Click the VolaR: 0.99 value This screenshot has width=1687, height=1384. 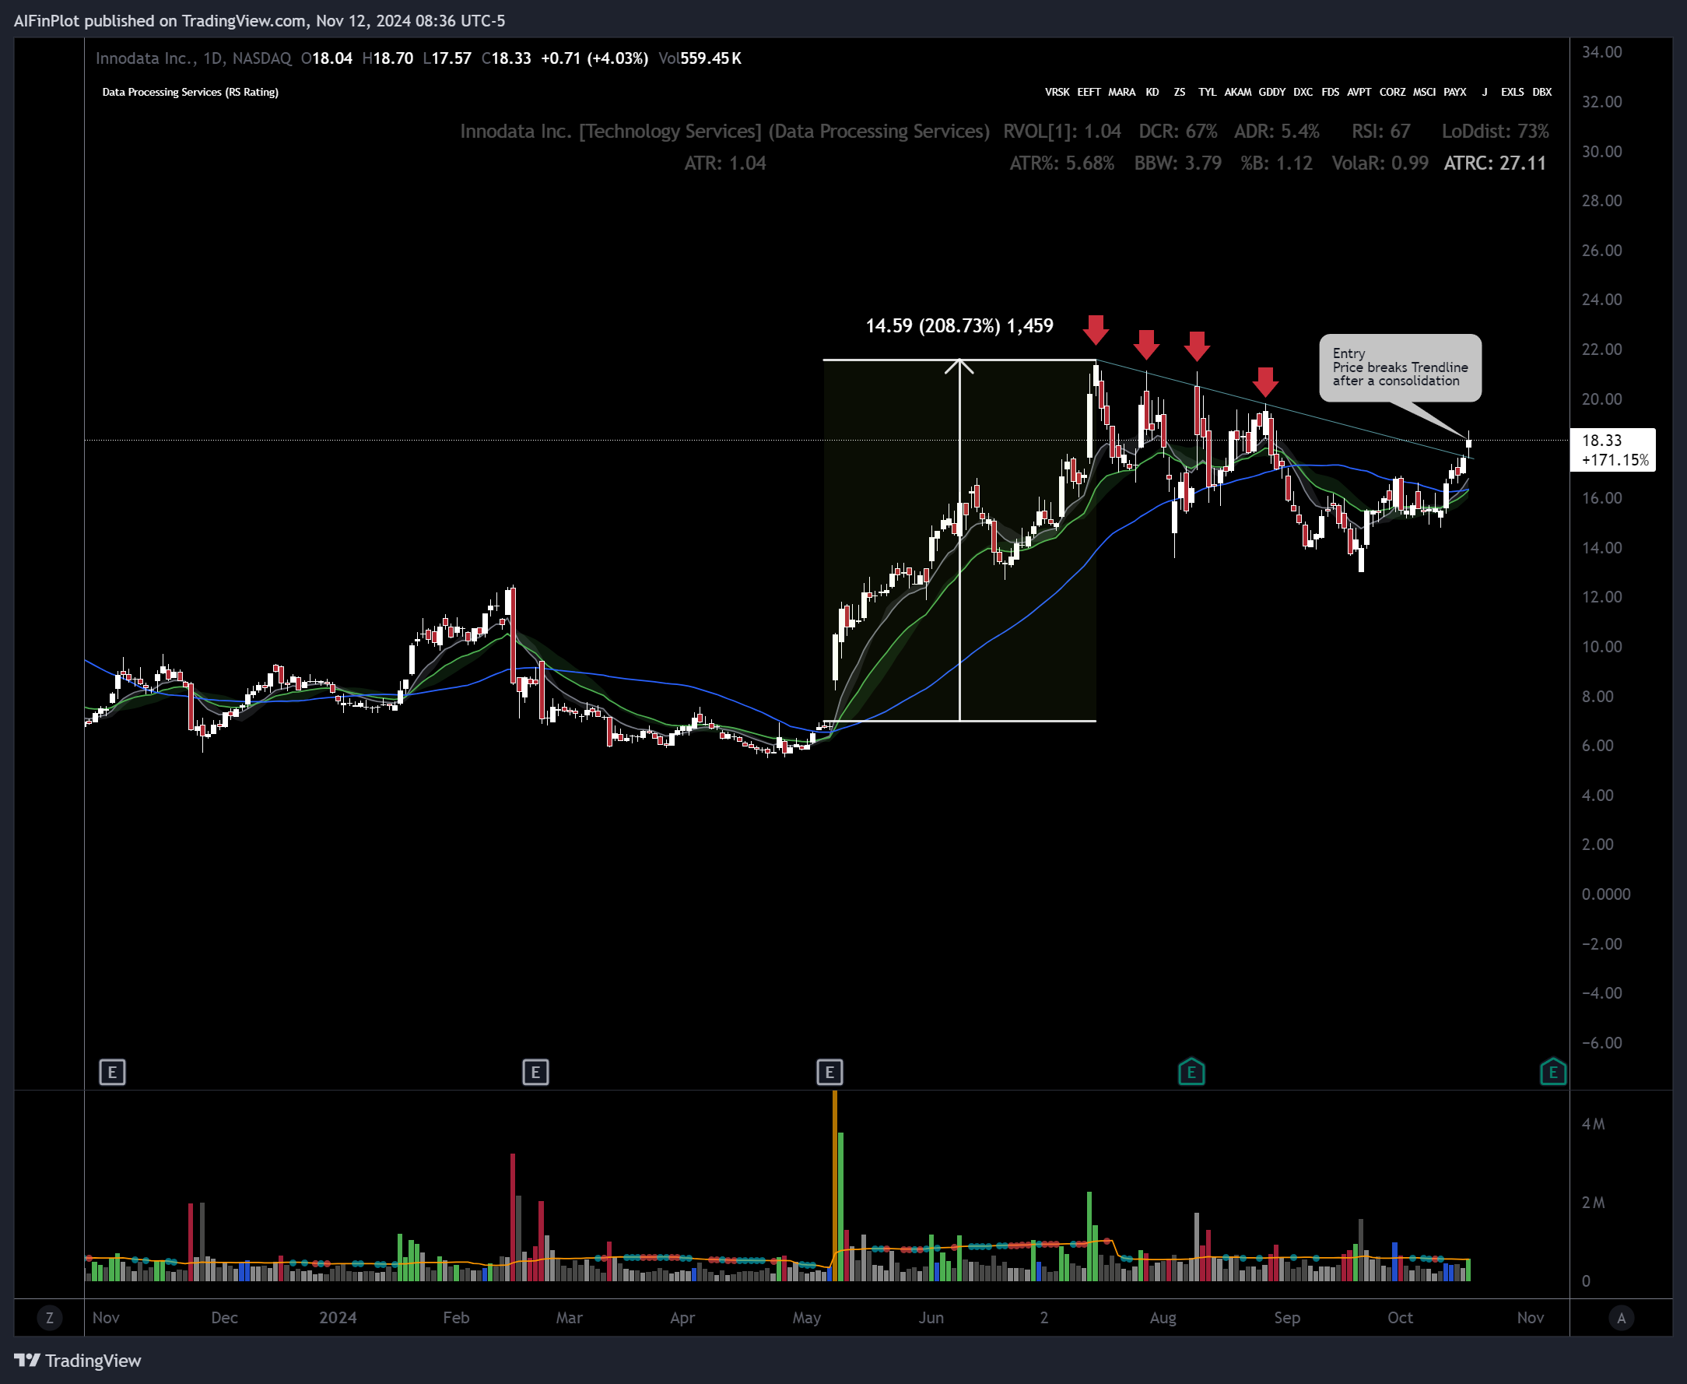[1380, 163]
